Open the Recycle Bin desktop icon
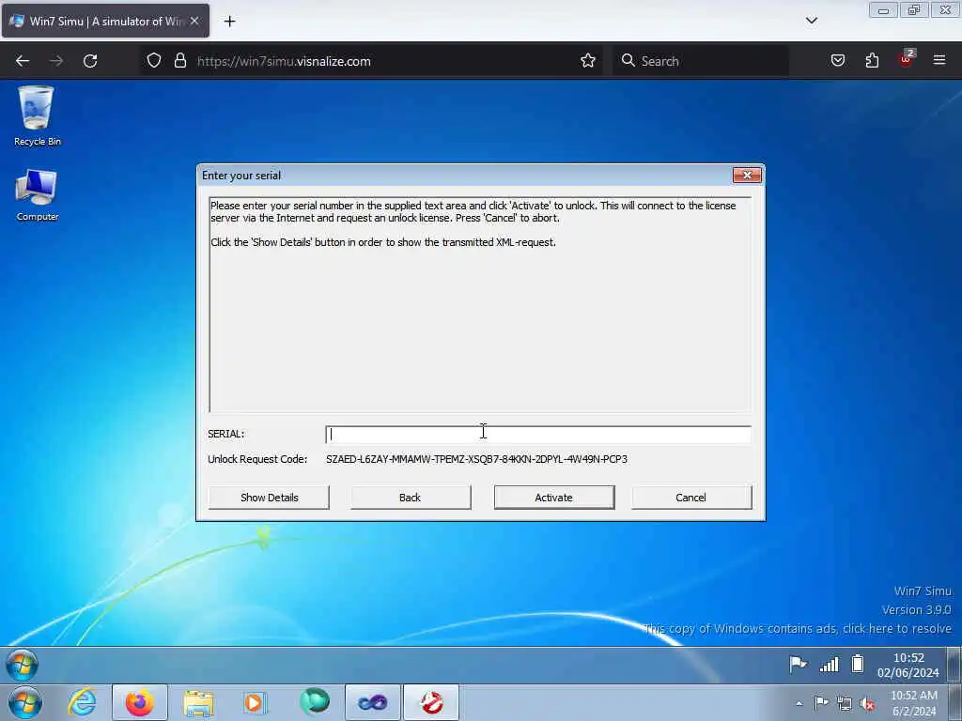Screen dimensions: 962x721 point(37,116)
